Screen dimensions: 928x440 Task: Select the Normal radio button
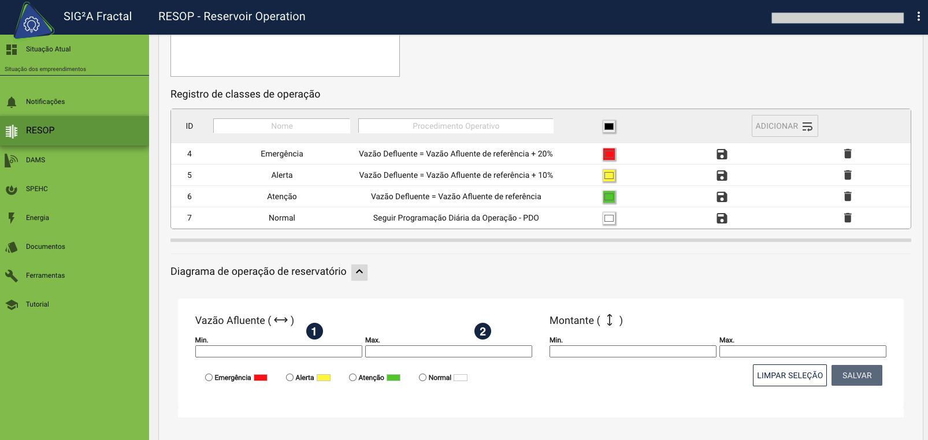tap(422, 378)
